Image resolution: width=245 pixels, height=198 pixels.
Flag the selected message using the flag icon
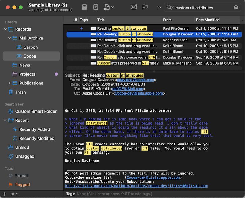(x=145, y=7)
